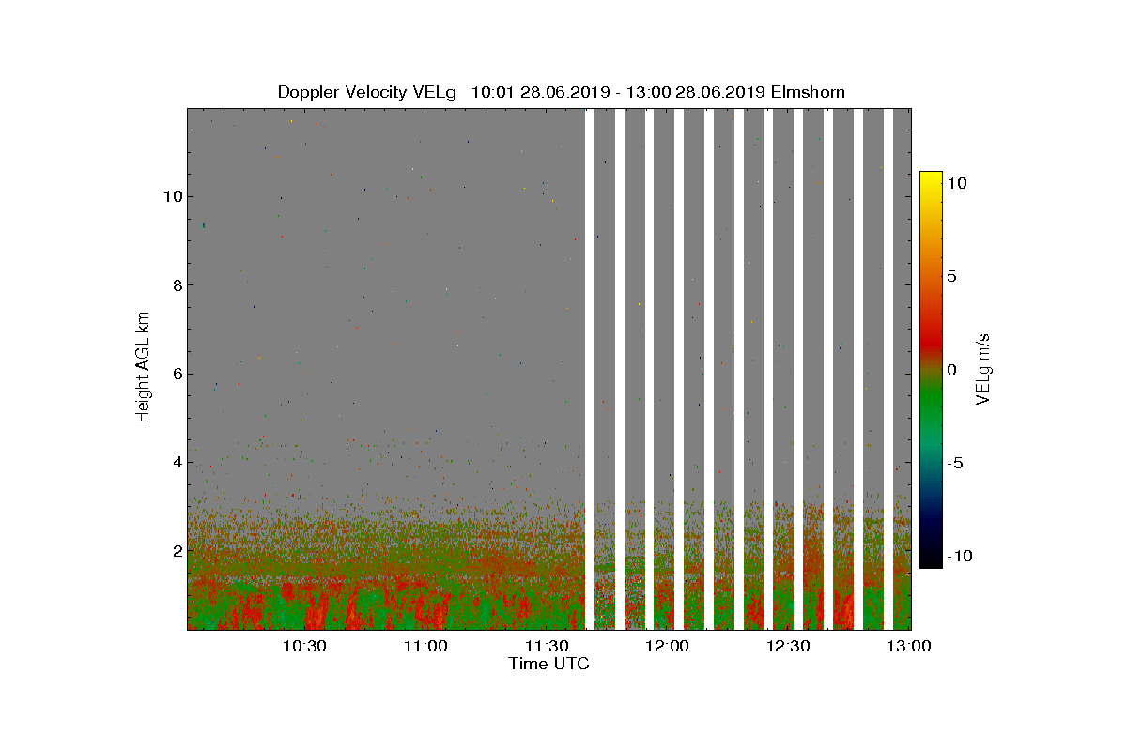Click the black bottom of the colorbar
This screenshot has width=1127, height=751.
pos(931,559)
